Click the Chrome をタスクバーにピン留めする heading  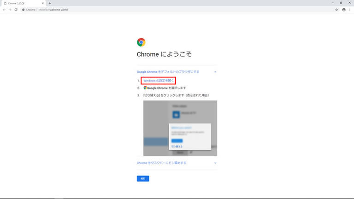(x=161, y=163)
